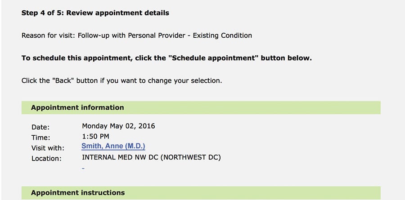The image size is (405, 200).
Task: Click the Step 4 of 5 heading
Action: 95,13
